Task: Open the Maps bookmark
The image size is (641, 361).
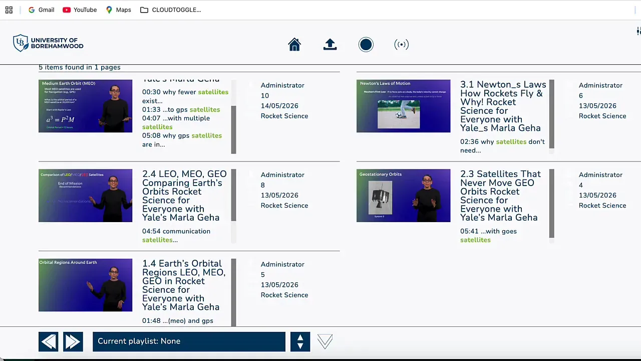Action: 118,10
